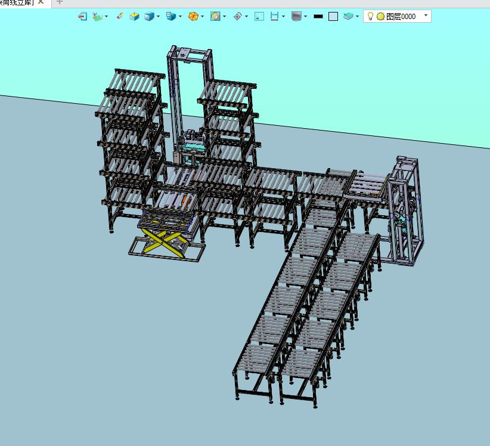Click the monitor display settings icon

click(x=296, y=16)
